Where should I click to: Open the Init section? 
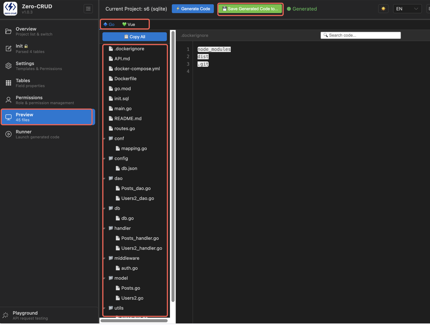click(49, 49)
